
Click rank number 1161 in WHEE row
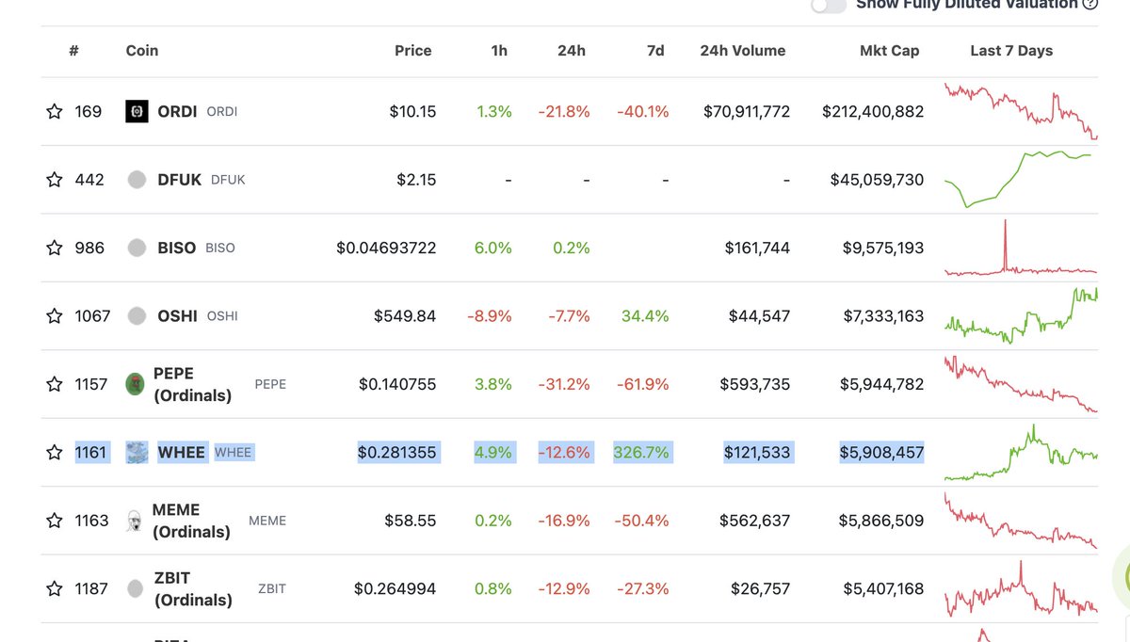coord(92,452)
